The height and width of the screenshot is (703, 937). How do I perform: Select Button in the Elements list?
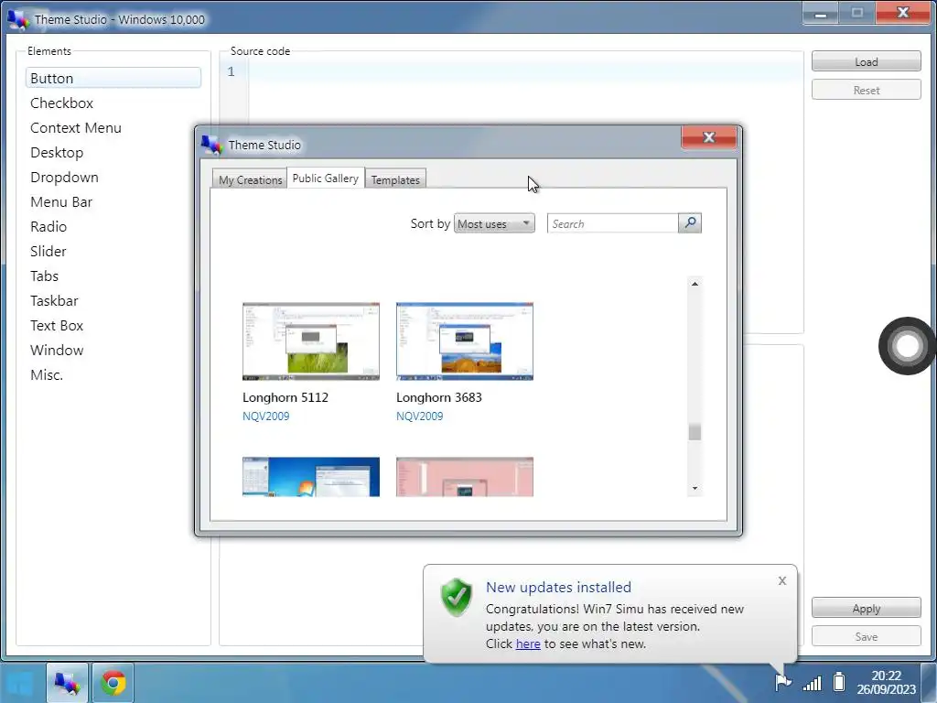113,79
